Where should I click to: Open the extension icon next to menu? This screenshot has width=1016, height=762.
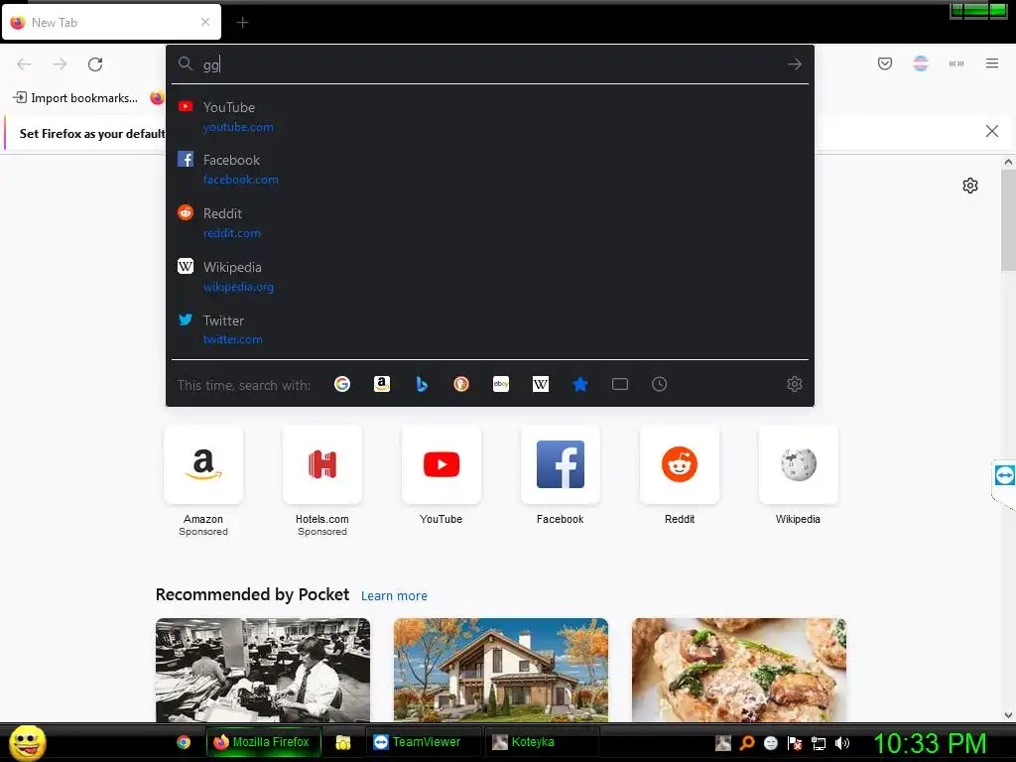pos(956,63)
